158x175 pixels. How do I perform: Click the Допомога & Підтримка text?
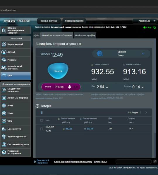[43, 162]
